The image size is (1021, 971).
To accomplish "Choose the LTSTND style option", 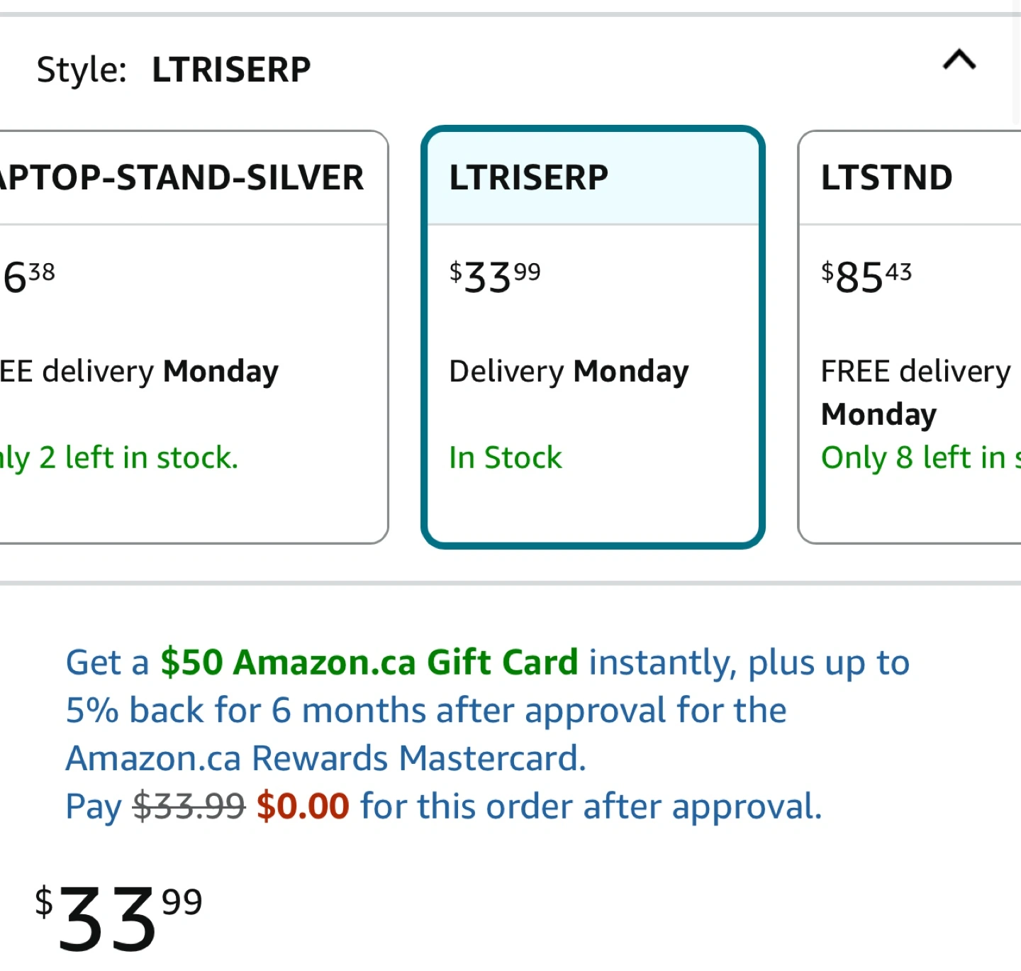I will click(x=886, y=177).
